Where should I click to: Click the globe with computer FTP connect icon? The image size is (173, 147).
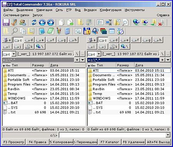tap(136, 23)
